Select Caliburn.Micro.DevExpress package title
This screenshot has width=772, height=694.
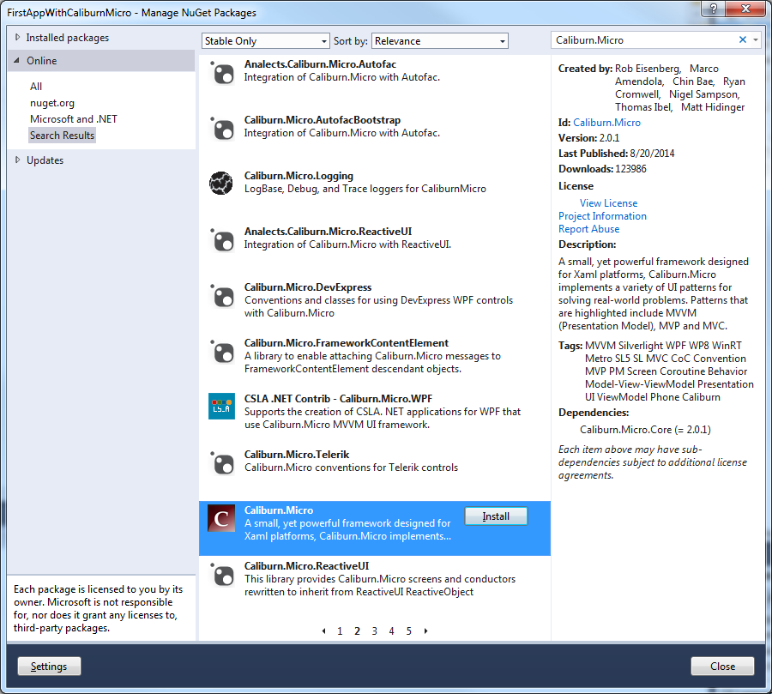tap(308, 287)
